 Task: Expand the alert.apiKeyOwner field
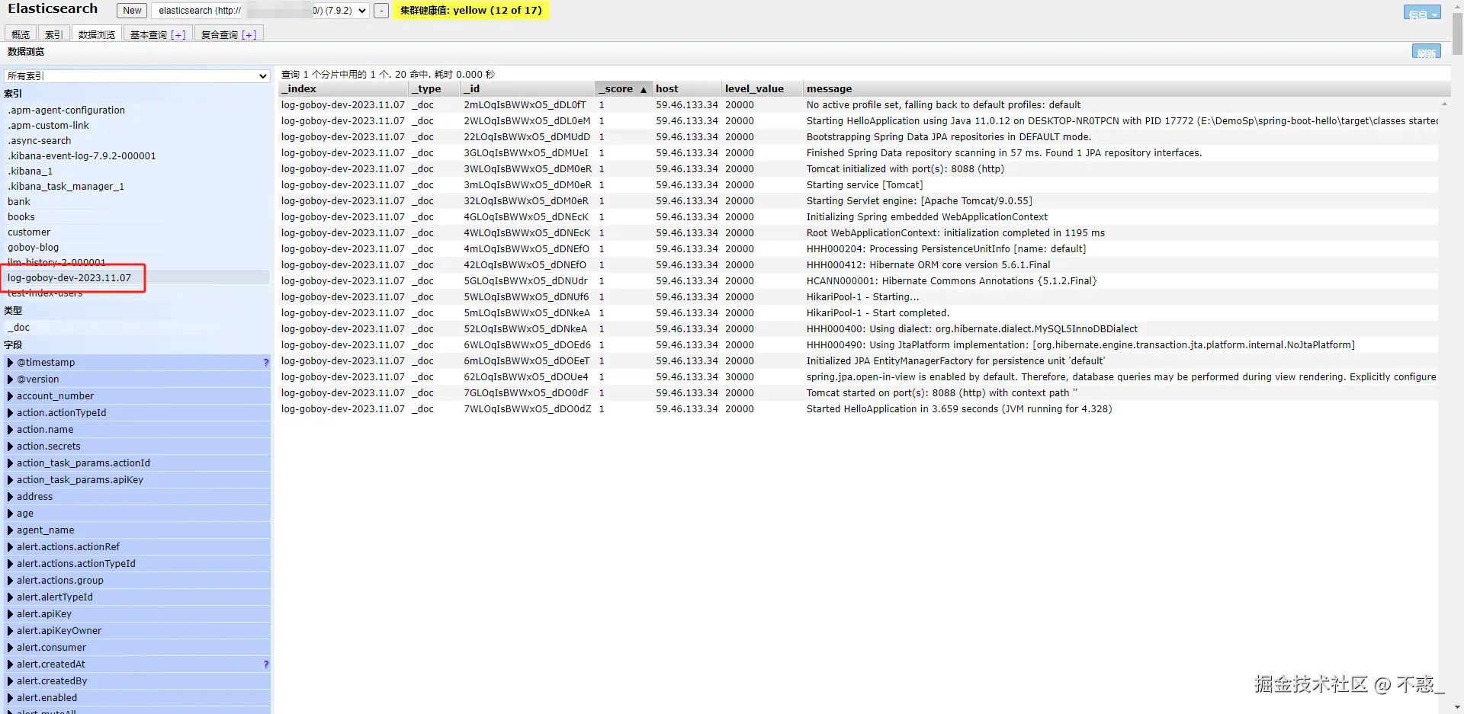[137, 631]
